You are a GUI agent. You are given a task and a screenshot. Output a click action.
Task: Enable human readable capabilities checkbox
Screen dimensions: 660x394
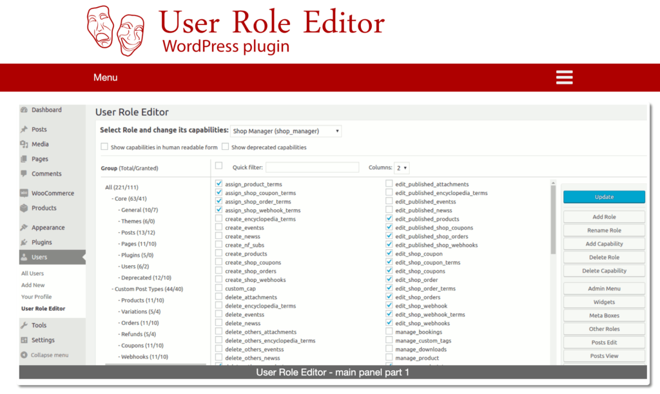[104, 147]
